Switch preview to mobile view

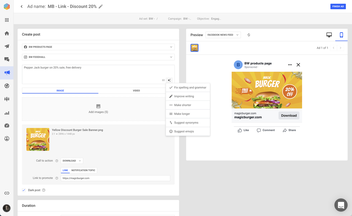[x=341, y=35]
